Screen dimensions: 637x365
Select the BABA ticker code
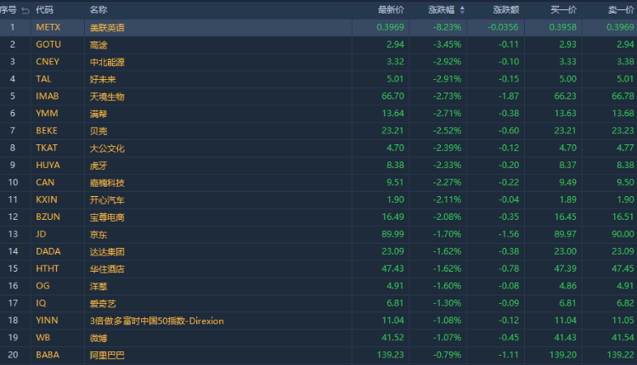48,355
